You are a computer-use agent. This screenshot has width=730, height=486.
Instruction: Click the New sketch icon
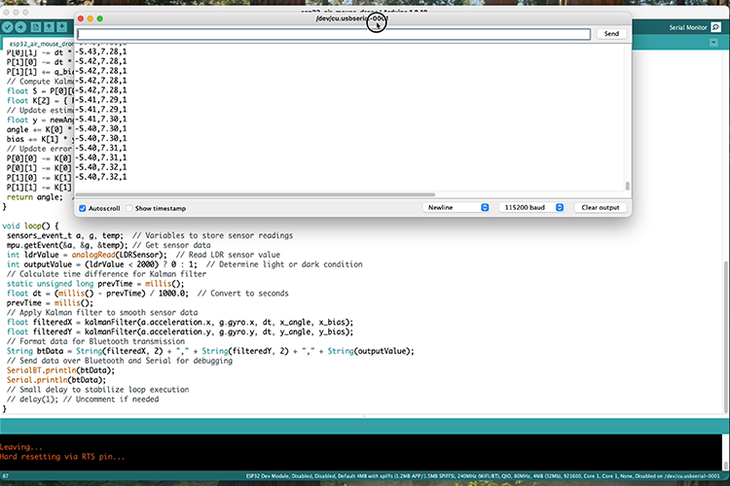pos(36,27)
